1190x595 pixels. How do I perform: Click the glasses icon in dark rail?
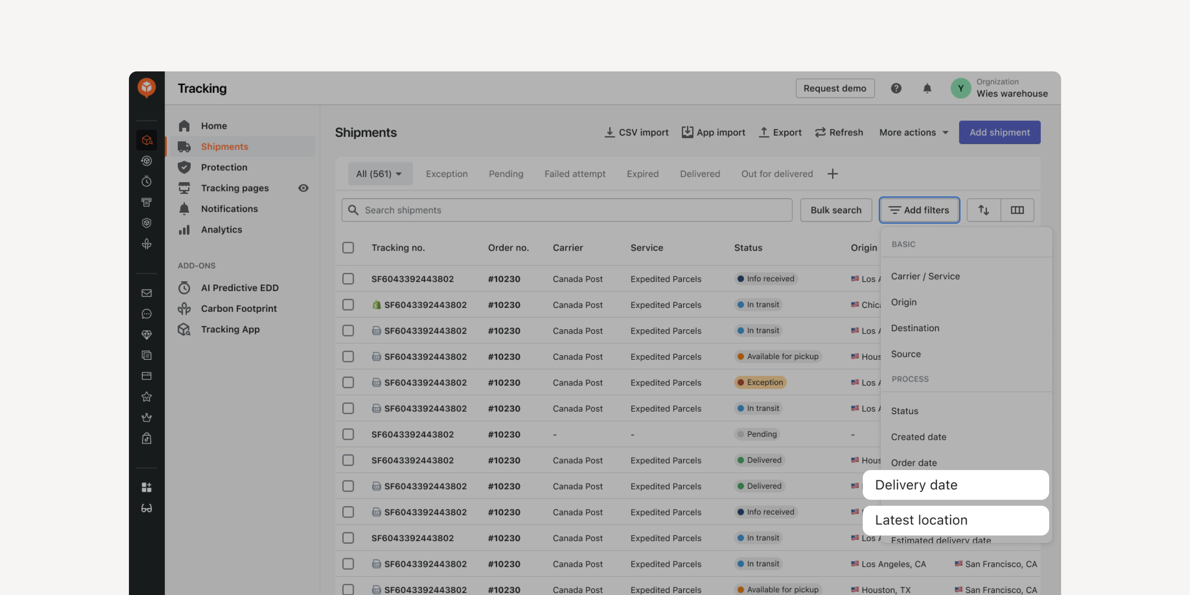146,508
